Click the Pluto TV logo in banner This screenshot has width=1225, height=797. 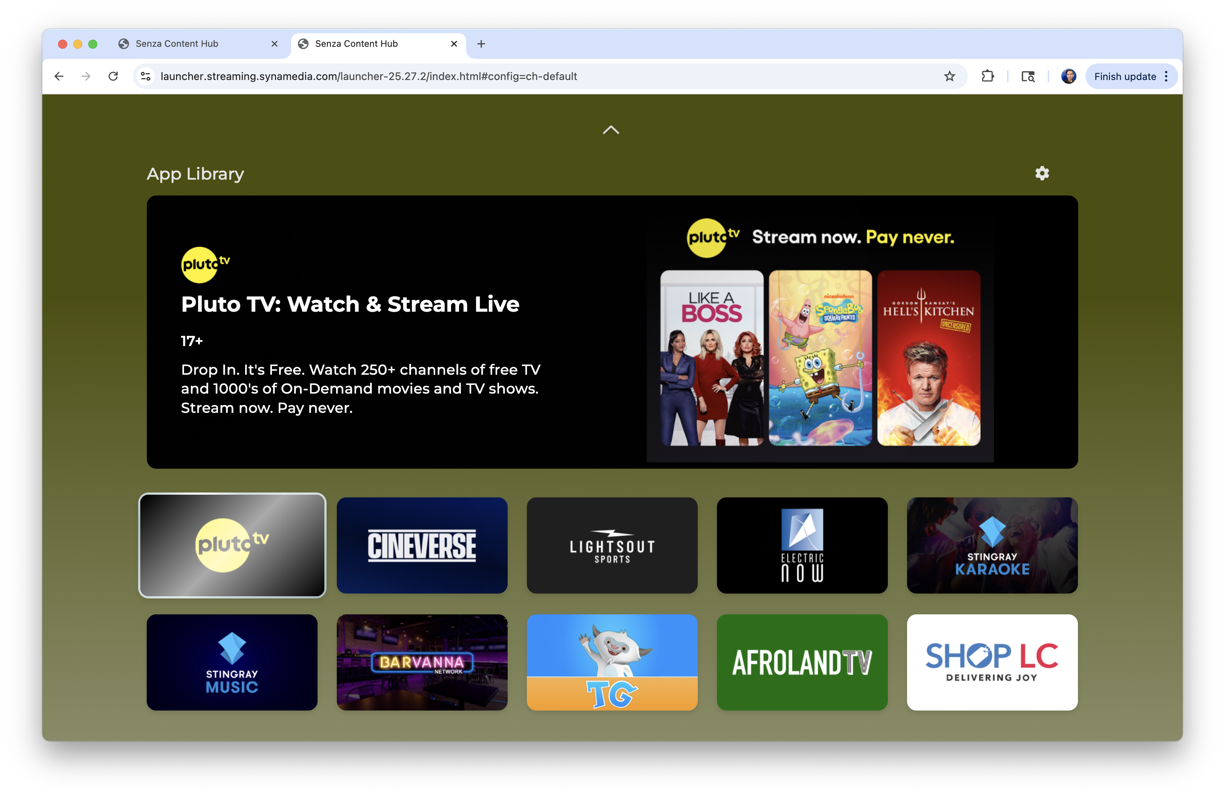pos(206,265)
